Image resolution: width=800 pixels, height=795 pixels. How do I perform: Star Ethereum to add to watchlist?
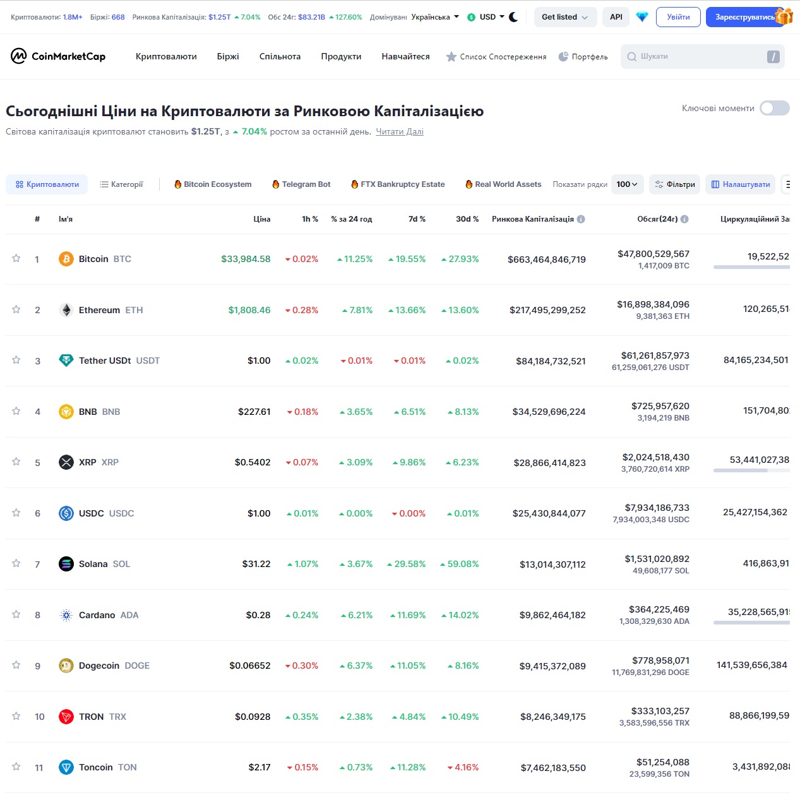(16, 309)
